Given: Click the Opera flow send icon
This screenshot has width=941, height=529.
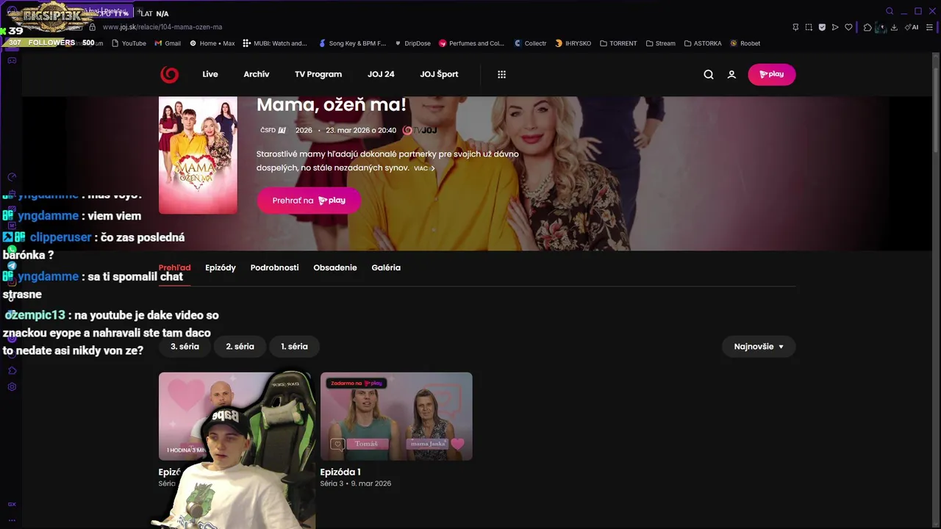Looking at the screenshot, I should point(835,27).
